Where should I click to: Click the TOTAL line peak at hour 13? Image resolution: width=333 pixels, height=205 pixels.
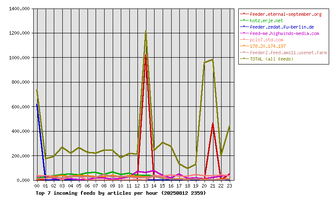[x=146, y=32]
